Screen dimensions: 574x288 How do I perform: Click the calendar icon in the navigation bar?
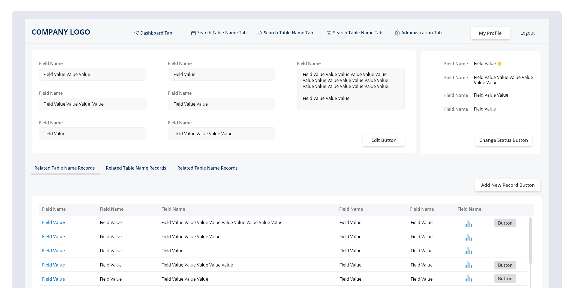193,33
